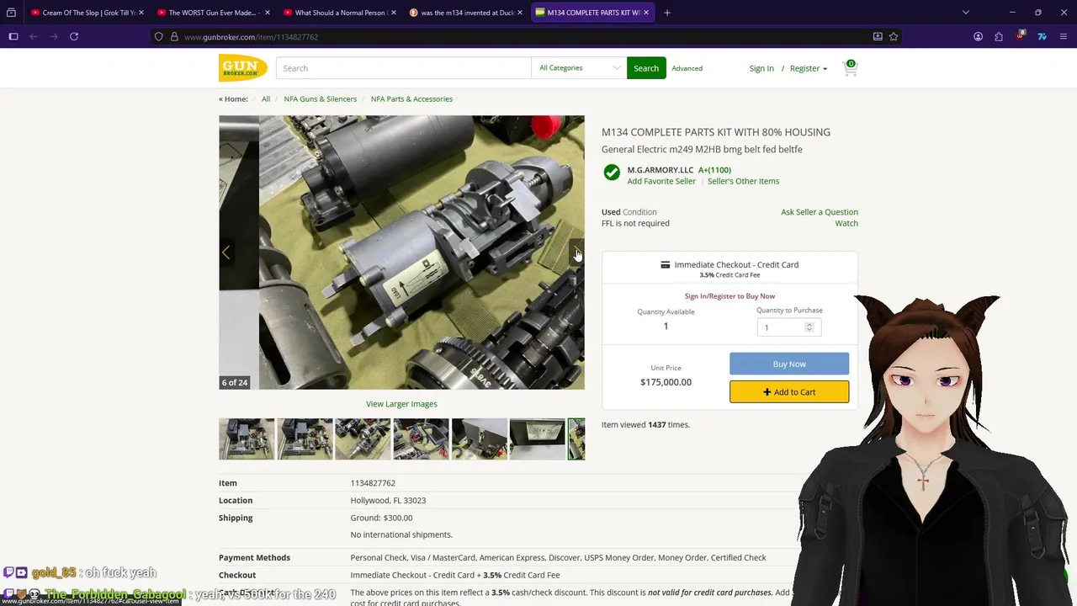Click the green Search button
Image resolution: width=1077 pixels, height=606 pixels.
(x=646, y=68)
